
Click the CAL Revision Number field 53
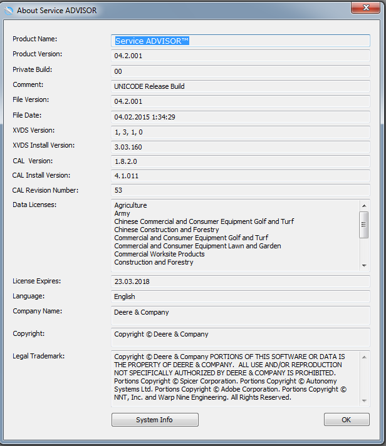pyautogui.click(x=241, y=190)
